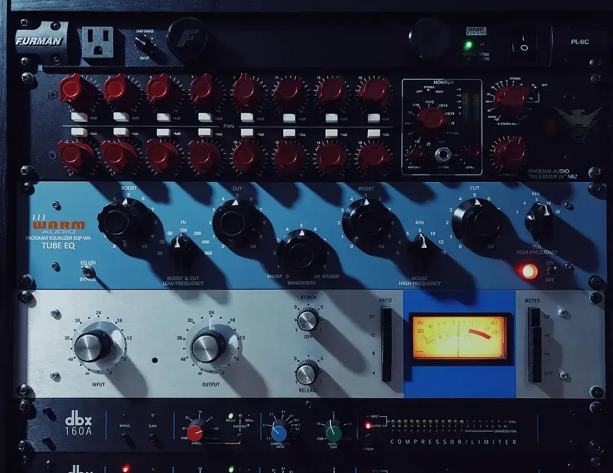Image resolution: width=613 pixels, height=473 pixels.
Task: Turn the Nicerizer output trim knob below stereo width
Action: (509, 154)
